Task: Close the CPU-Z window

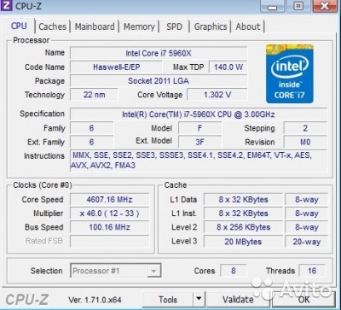Action: pyautogui.click(x=325, y=6)
